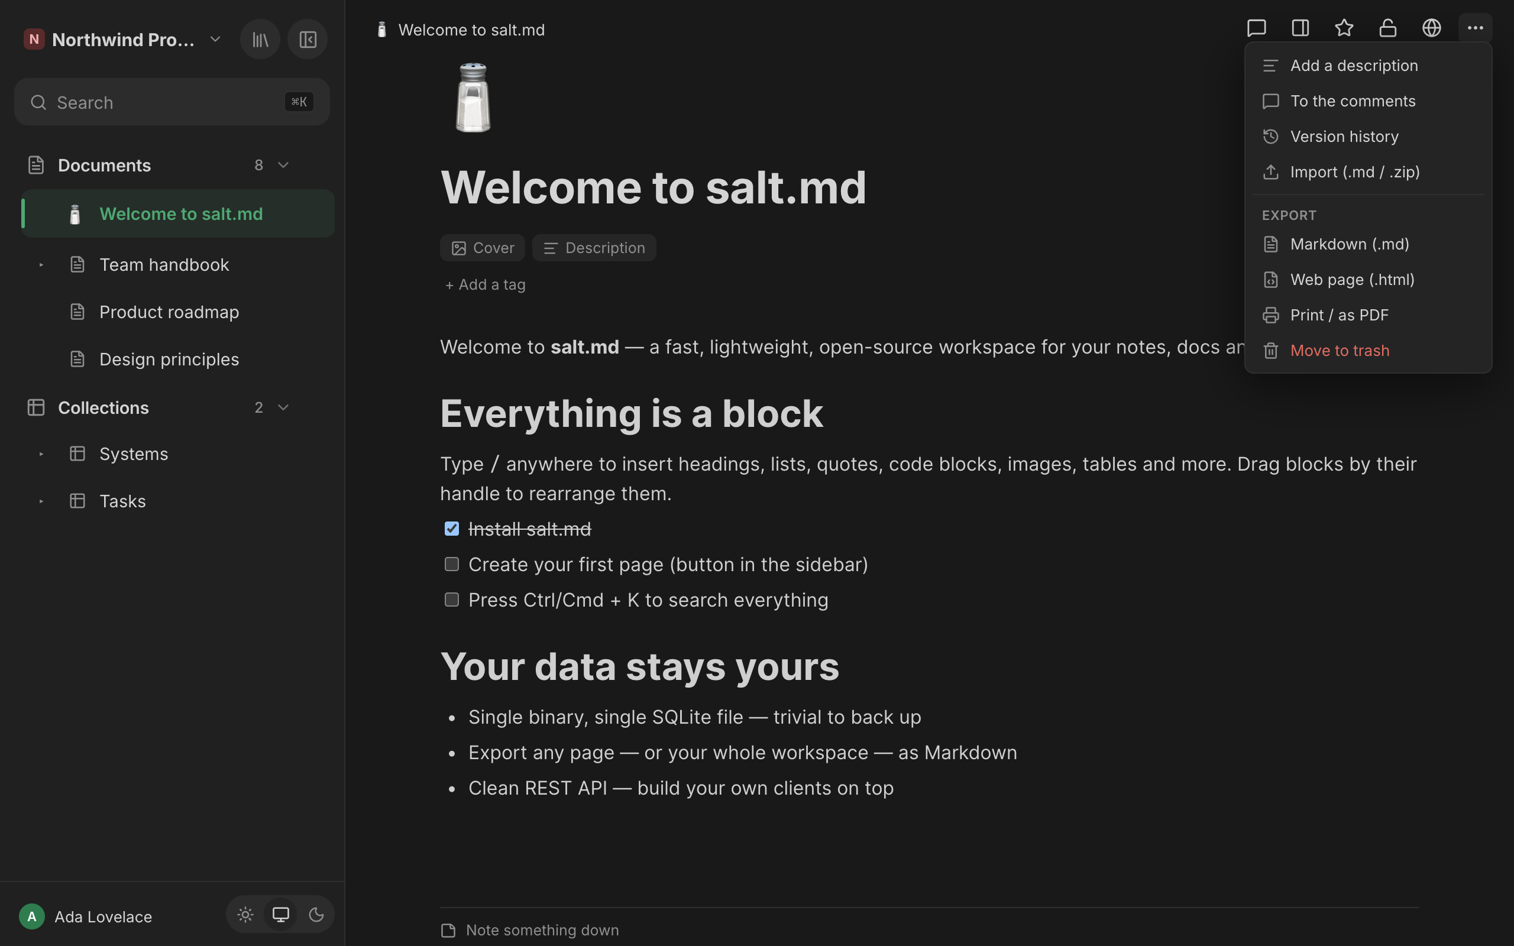Collapse the Documents section chevron
Image resolution: width=1514 pixels, height=946 pixels.
pos(283,165)
